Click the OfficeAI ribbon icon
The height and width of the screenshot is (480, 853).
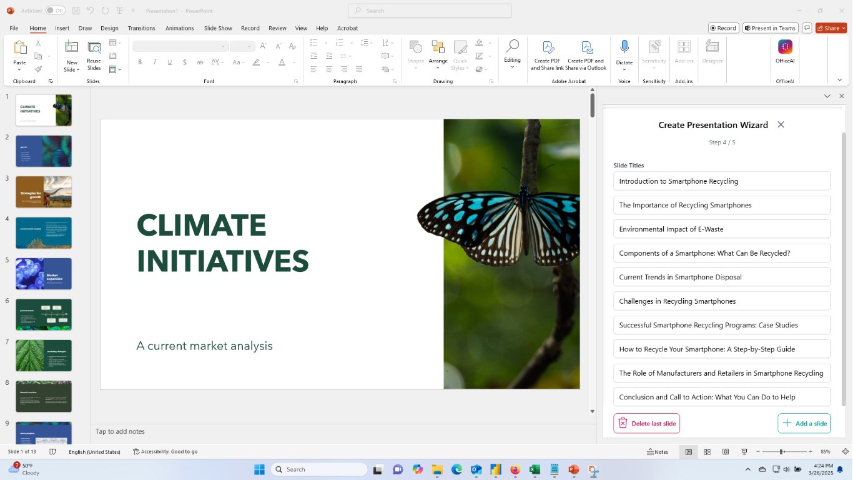click(x=785, y=47)
